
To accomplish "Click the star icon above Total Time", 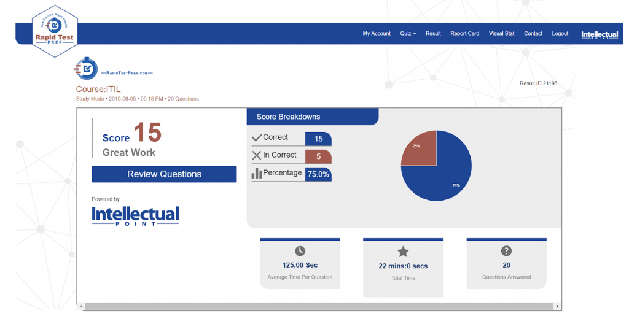I will [403, 252].
